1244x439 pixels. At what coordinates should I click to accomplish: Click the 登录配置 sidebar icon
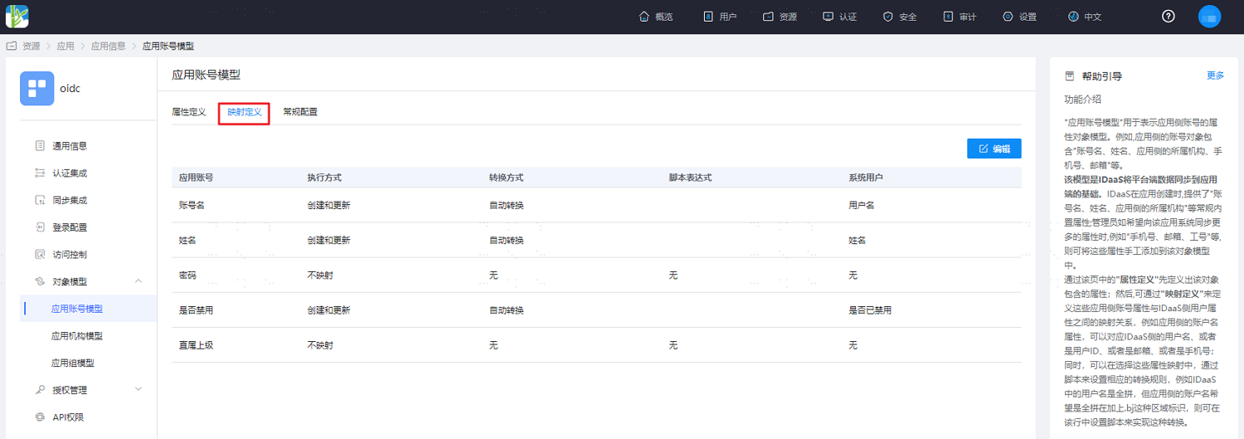point(39,227)
